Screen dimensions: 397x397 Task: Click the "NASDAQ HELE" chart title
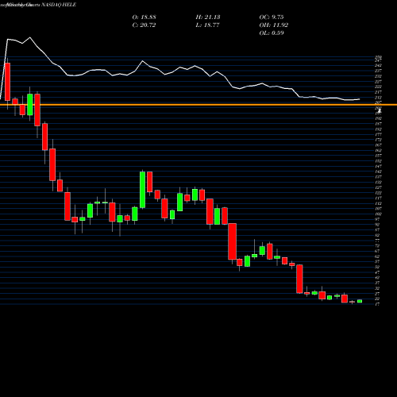pyautogui.click(x=59, y=5)
